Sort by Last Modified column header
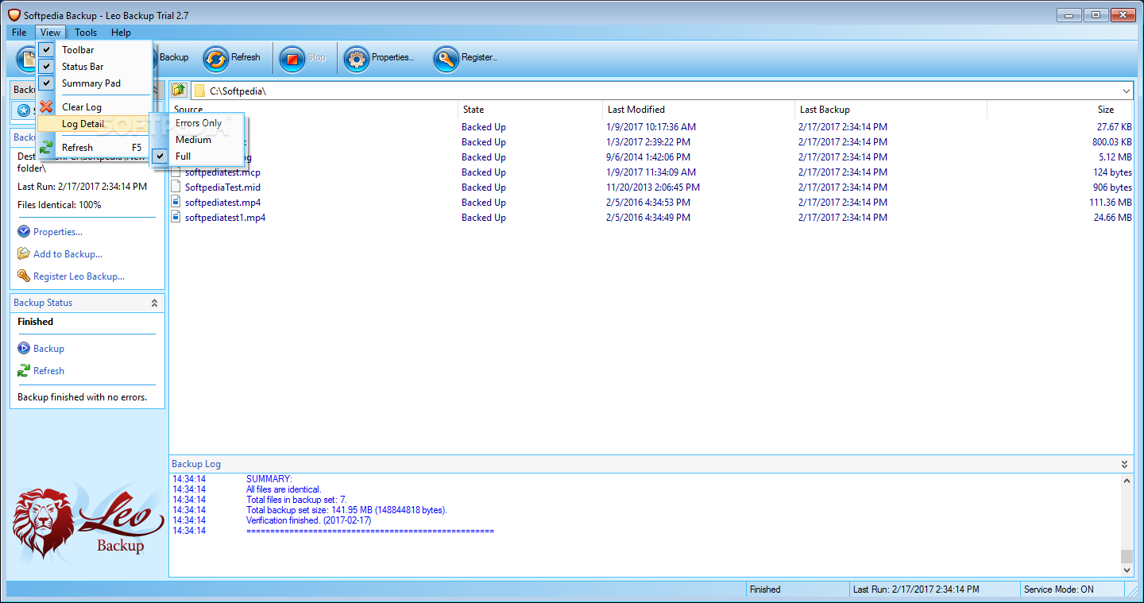 (x=698, y=110)
